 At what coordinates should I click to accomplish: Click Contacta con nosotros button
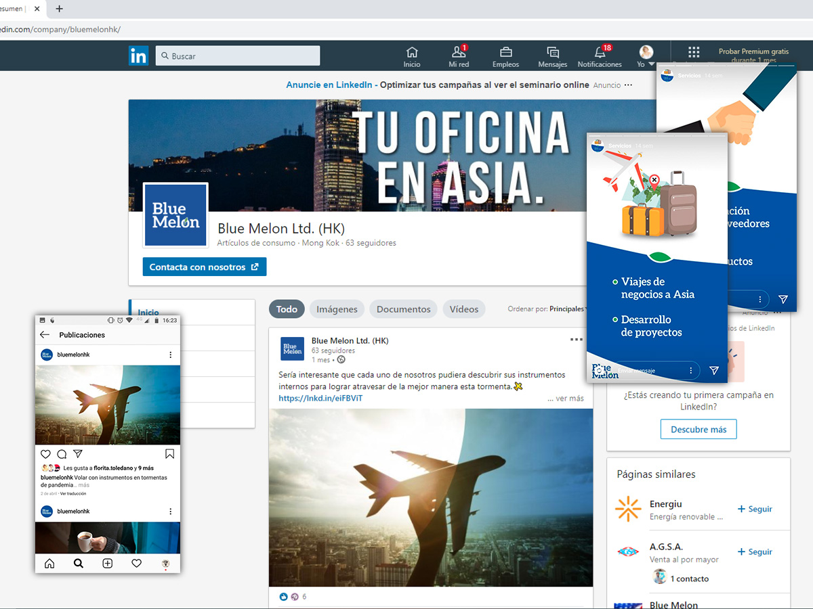(x=205, y=267)
